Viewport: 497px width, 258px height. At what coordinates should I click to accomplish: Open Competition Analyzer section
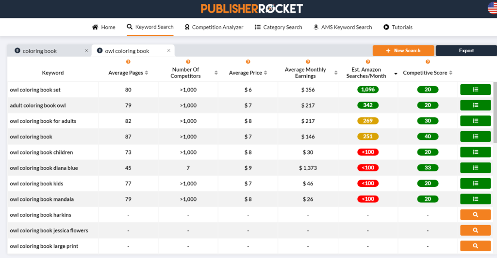point(214,27)
